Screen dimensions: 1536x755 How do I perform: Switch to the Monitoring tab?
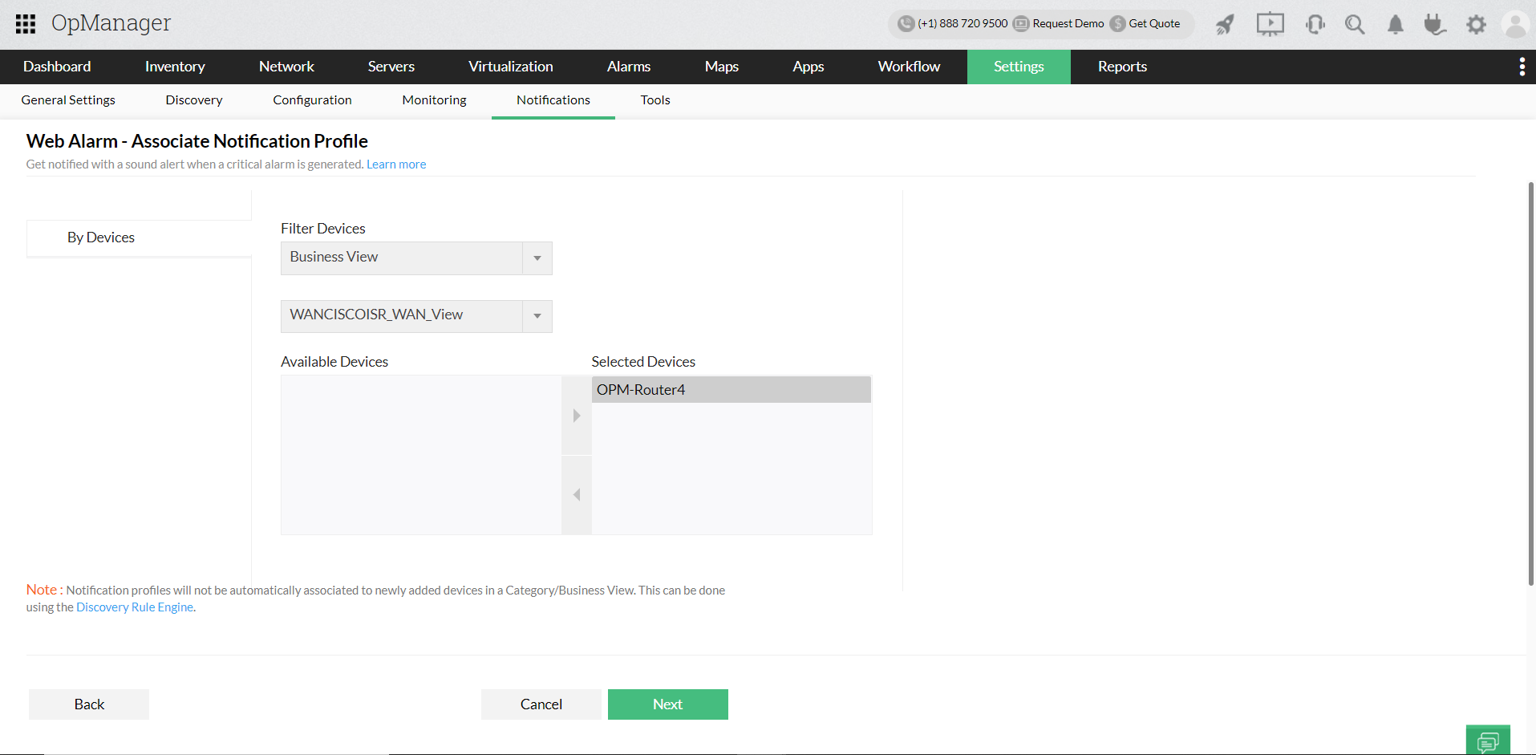434,99
